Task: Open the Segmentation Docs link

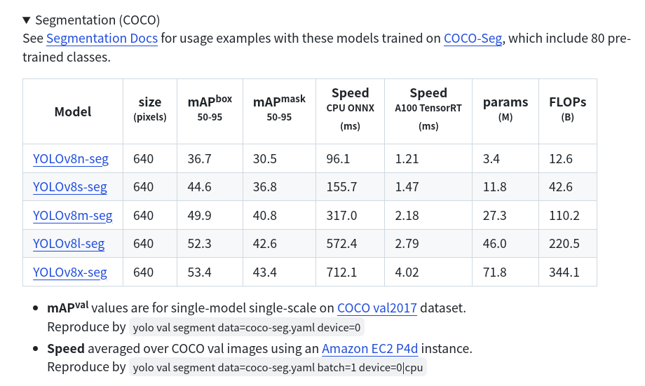Action: [102, 38]
